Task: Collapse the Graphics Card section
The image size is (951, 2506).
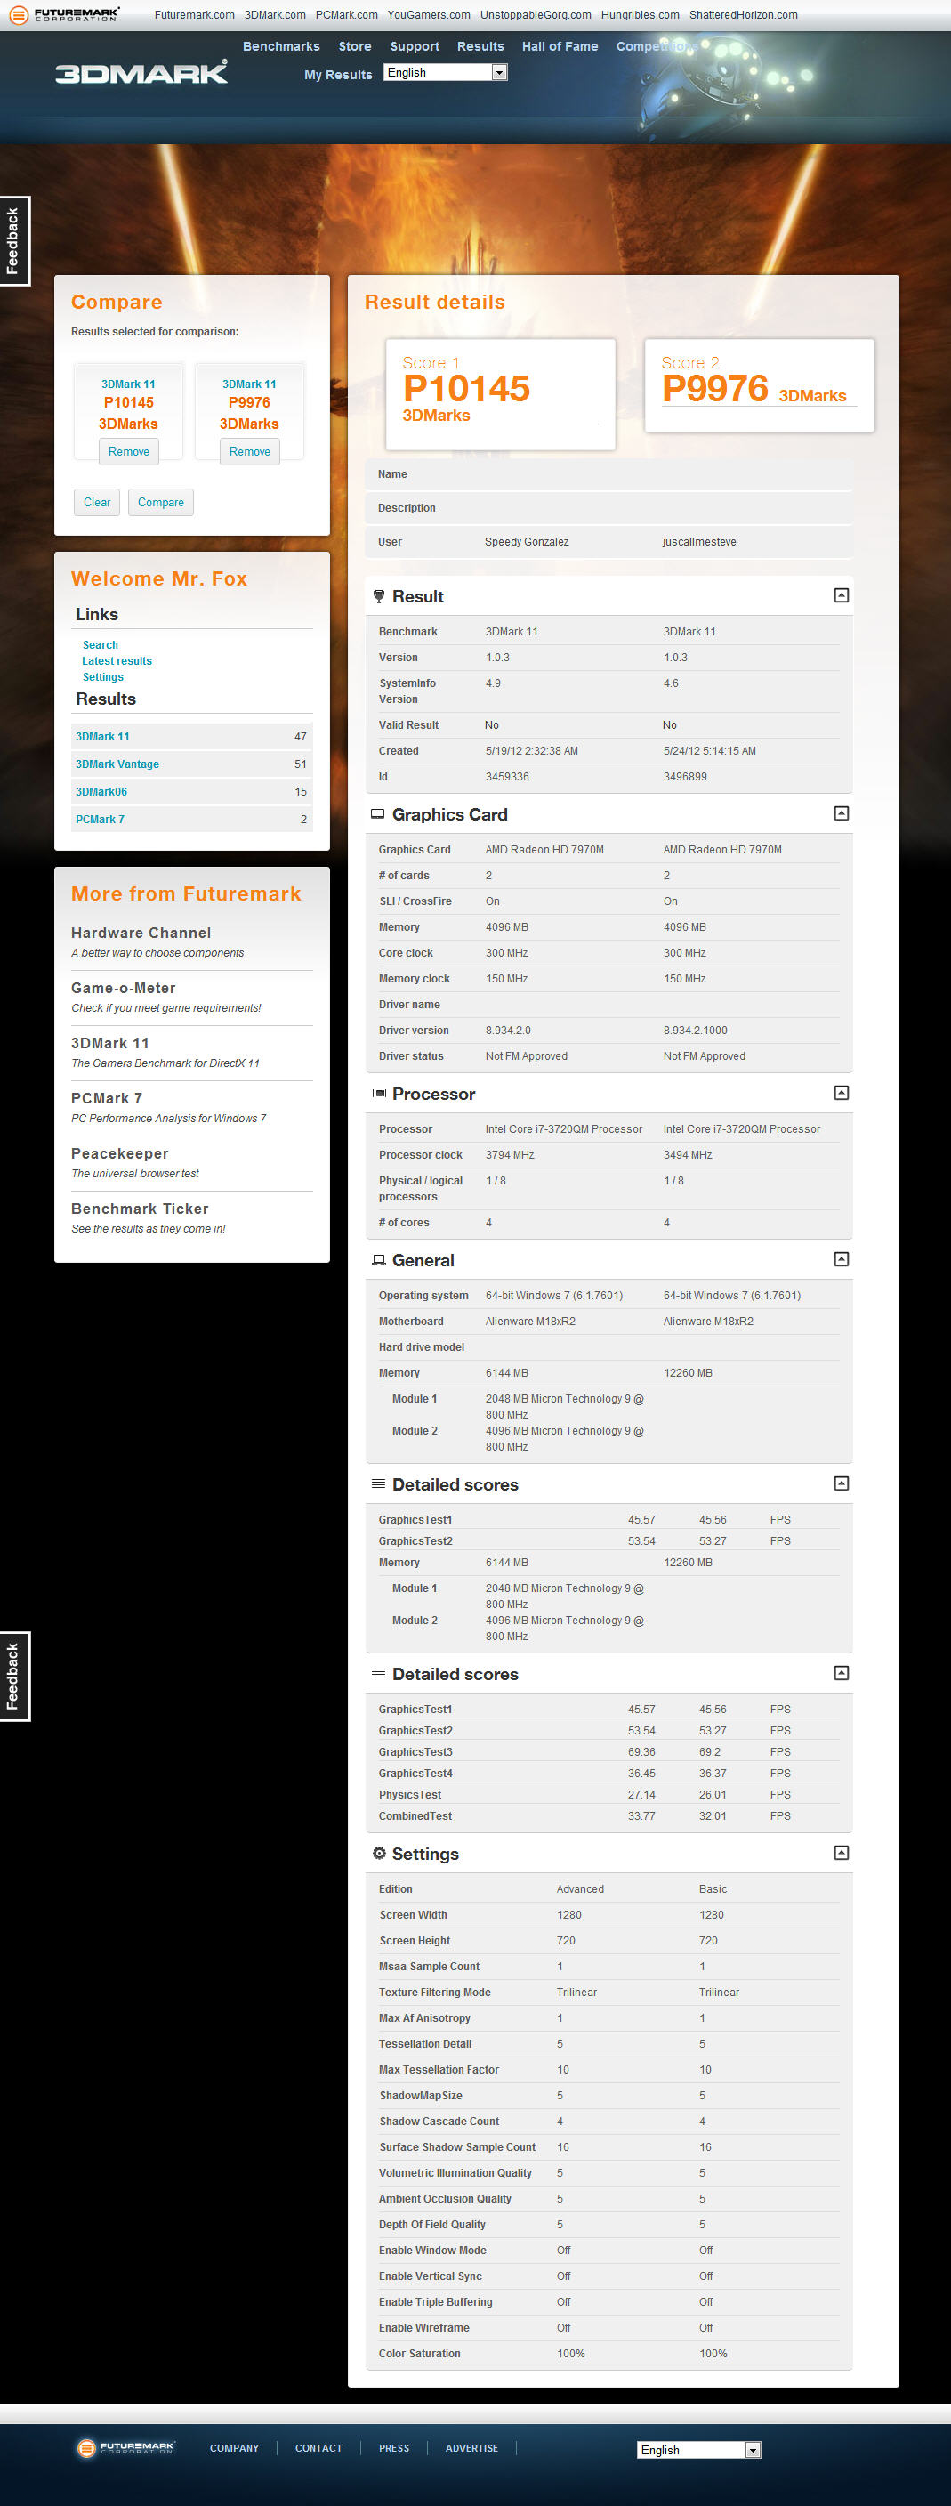Action: 842,813
